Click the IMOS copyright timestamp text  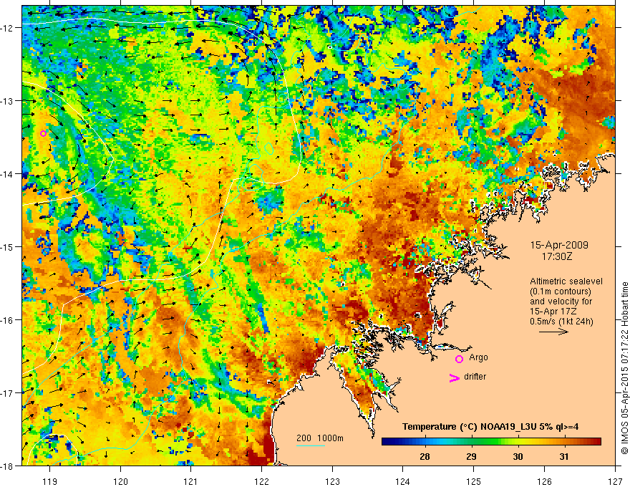click(624, 369)
